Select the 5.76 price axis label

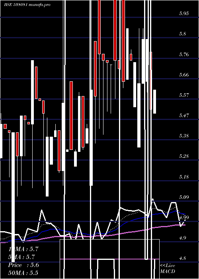[184, 55]
